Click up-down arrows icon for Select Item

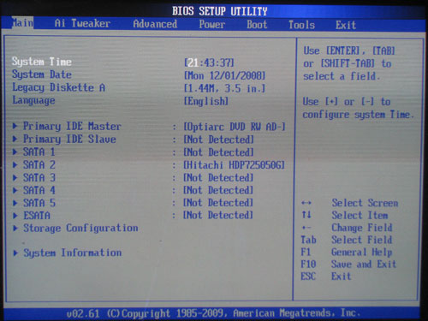click(x=306, y=215)
